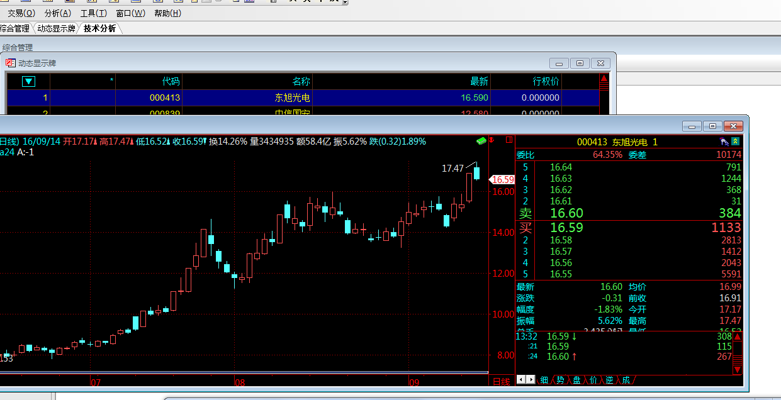The image size is (781, 400).
Task: Switch to the 细 tab
Action: pos(544,379)
